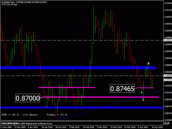This screenshot has height=129, width=172.
Task: Click the 18 Jan 2010 date label
Action: 47,127
